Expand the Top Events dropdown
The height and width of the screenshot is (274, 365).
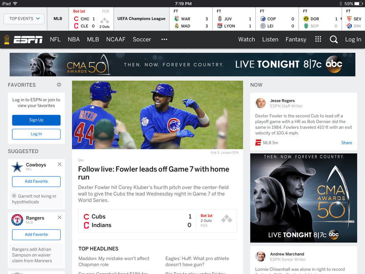coord(24,18)
